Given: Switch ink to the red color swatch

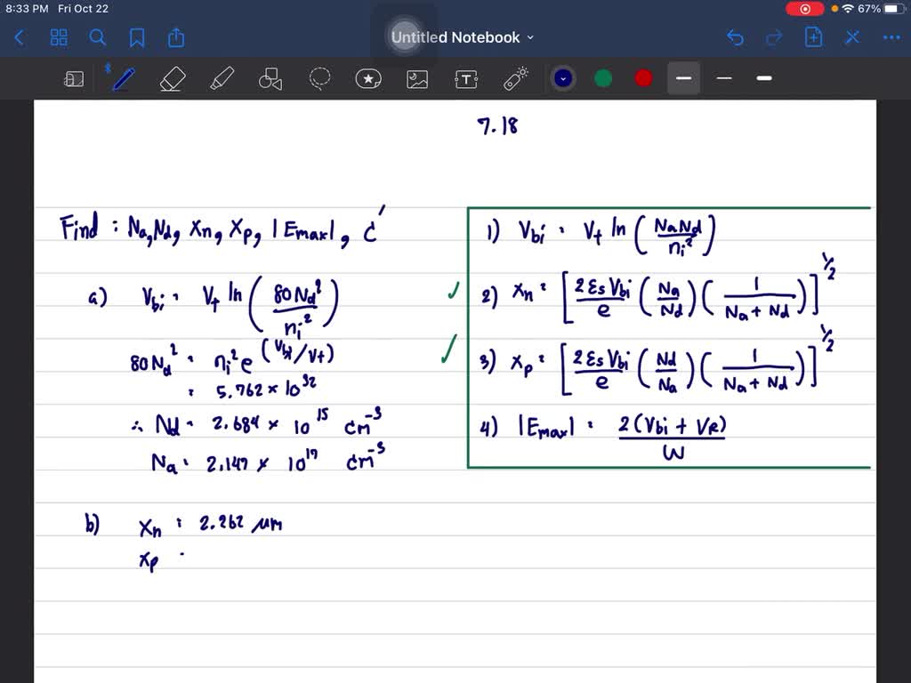Looking at the screenshot, I should click(x=642, y=78).
